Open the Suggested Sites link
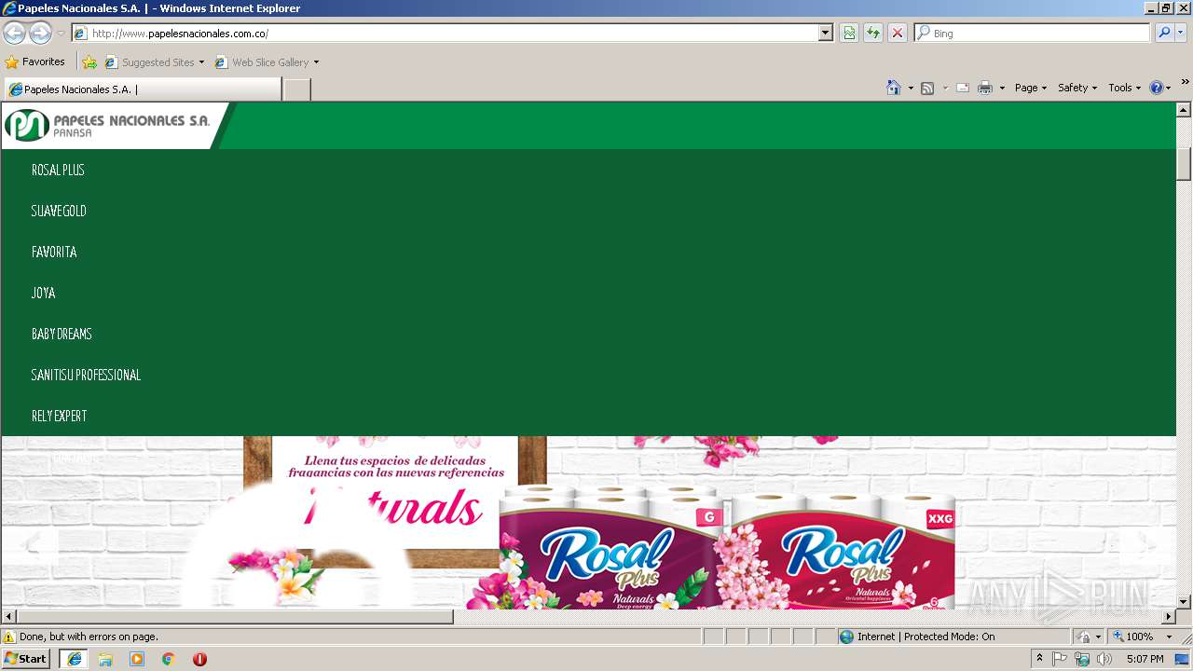The height and width of the screenshot is (671, 1193). coord(154,62)
